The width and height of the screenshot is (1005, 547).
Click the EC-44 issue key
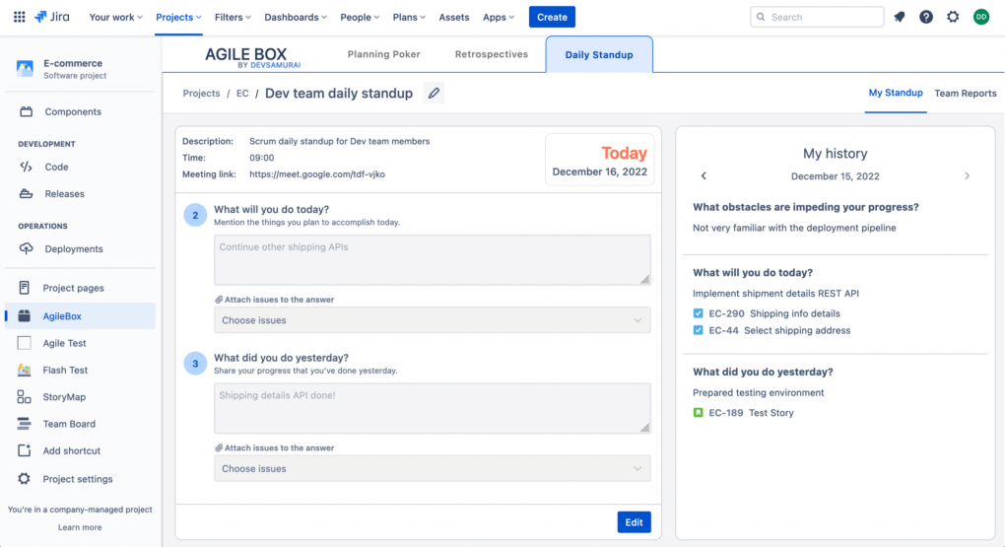723,330
